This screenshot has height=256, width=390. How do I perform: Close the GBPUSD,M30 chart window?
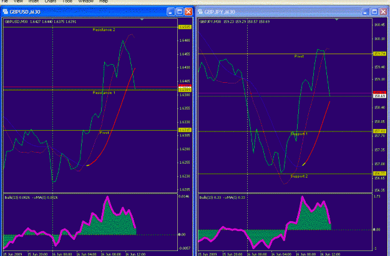coord(188,11)
